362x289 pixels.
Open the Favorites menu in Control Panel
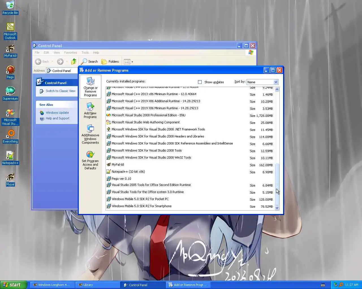click(70, 52)
